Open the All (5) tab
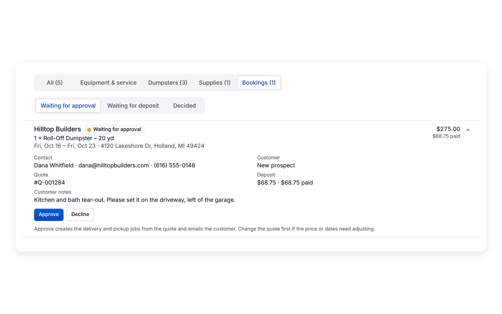 55,83
